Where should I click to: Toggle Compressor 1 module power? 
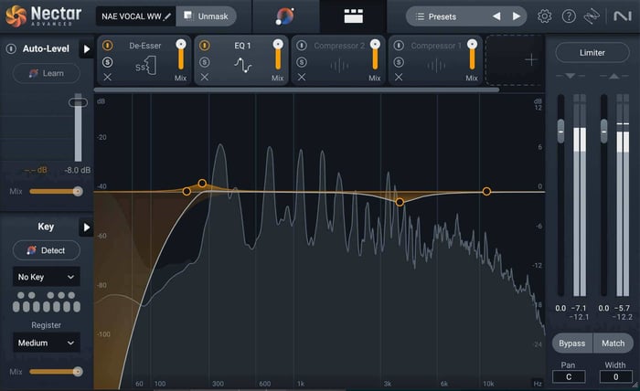point(399,46)
